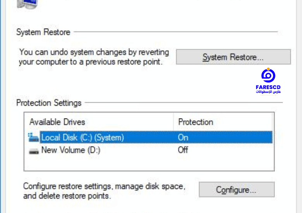This screenshot has height=213, width=302.
Task: Open the Configure... button
Action: coord(237,189)
